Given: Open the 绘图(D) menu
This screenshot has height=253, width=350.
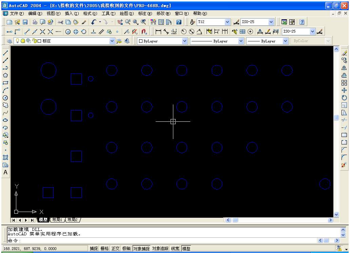Looking at the screenshot, I should coord(127,14).
